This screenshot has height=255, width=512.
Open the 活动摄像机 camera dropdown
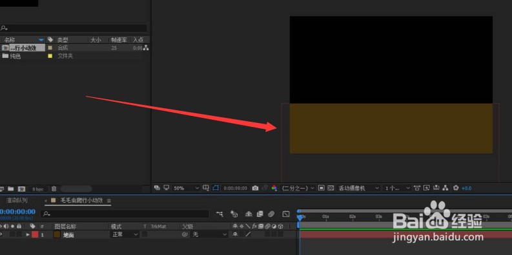(359, 188)
